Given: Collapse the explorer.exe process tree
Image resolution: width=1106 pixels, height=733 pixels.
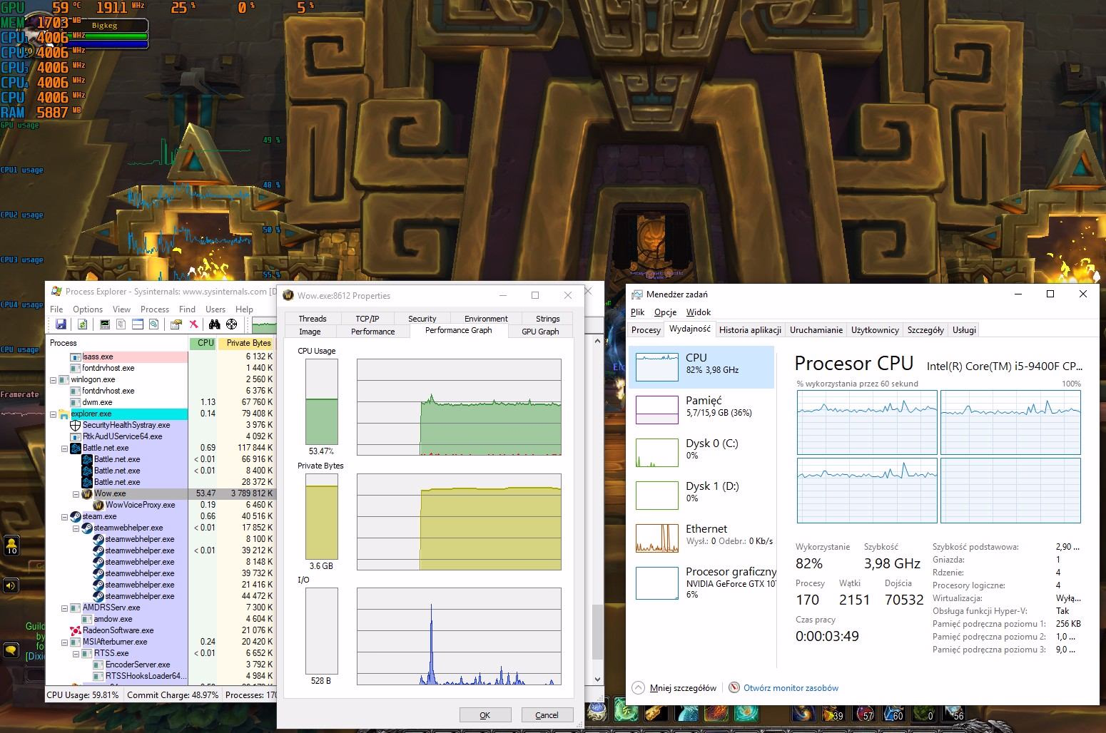Looking at the screenshot, I should coord(53,414).
